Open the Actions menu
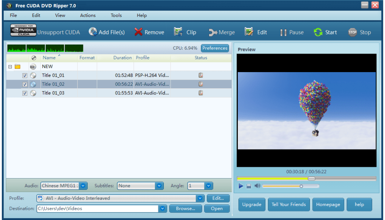This screenshot has height=220, width=385. [x=88, y=15]
